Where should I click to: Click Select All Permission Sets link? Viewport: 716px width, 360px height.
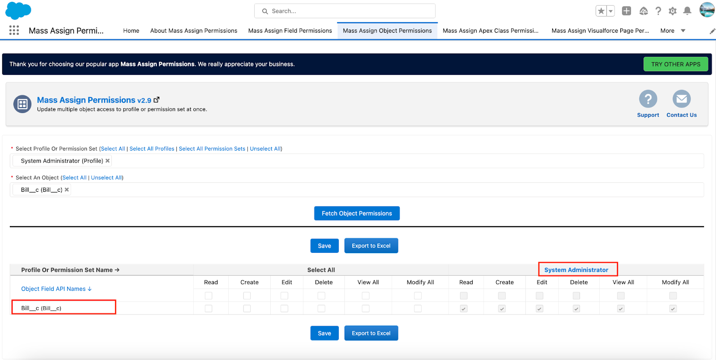point(212,149)
